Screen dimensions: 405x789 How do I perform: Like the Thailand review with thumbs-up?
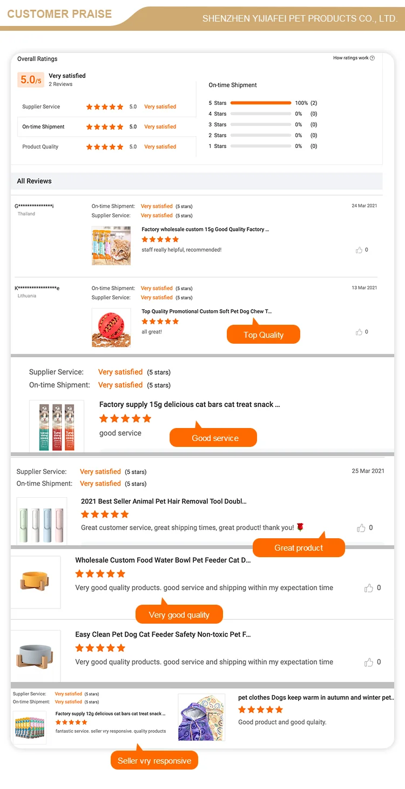click(359, 250)
